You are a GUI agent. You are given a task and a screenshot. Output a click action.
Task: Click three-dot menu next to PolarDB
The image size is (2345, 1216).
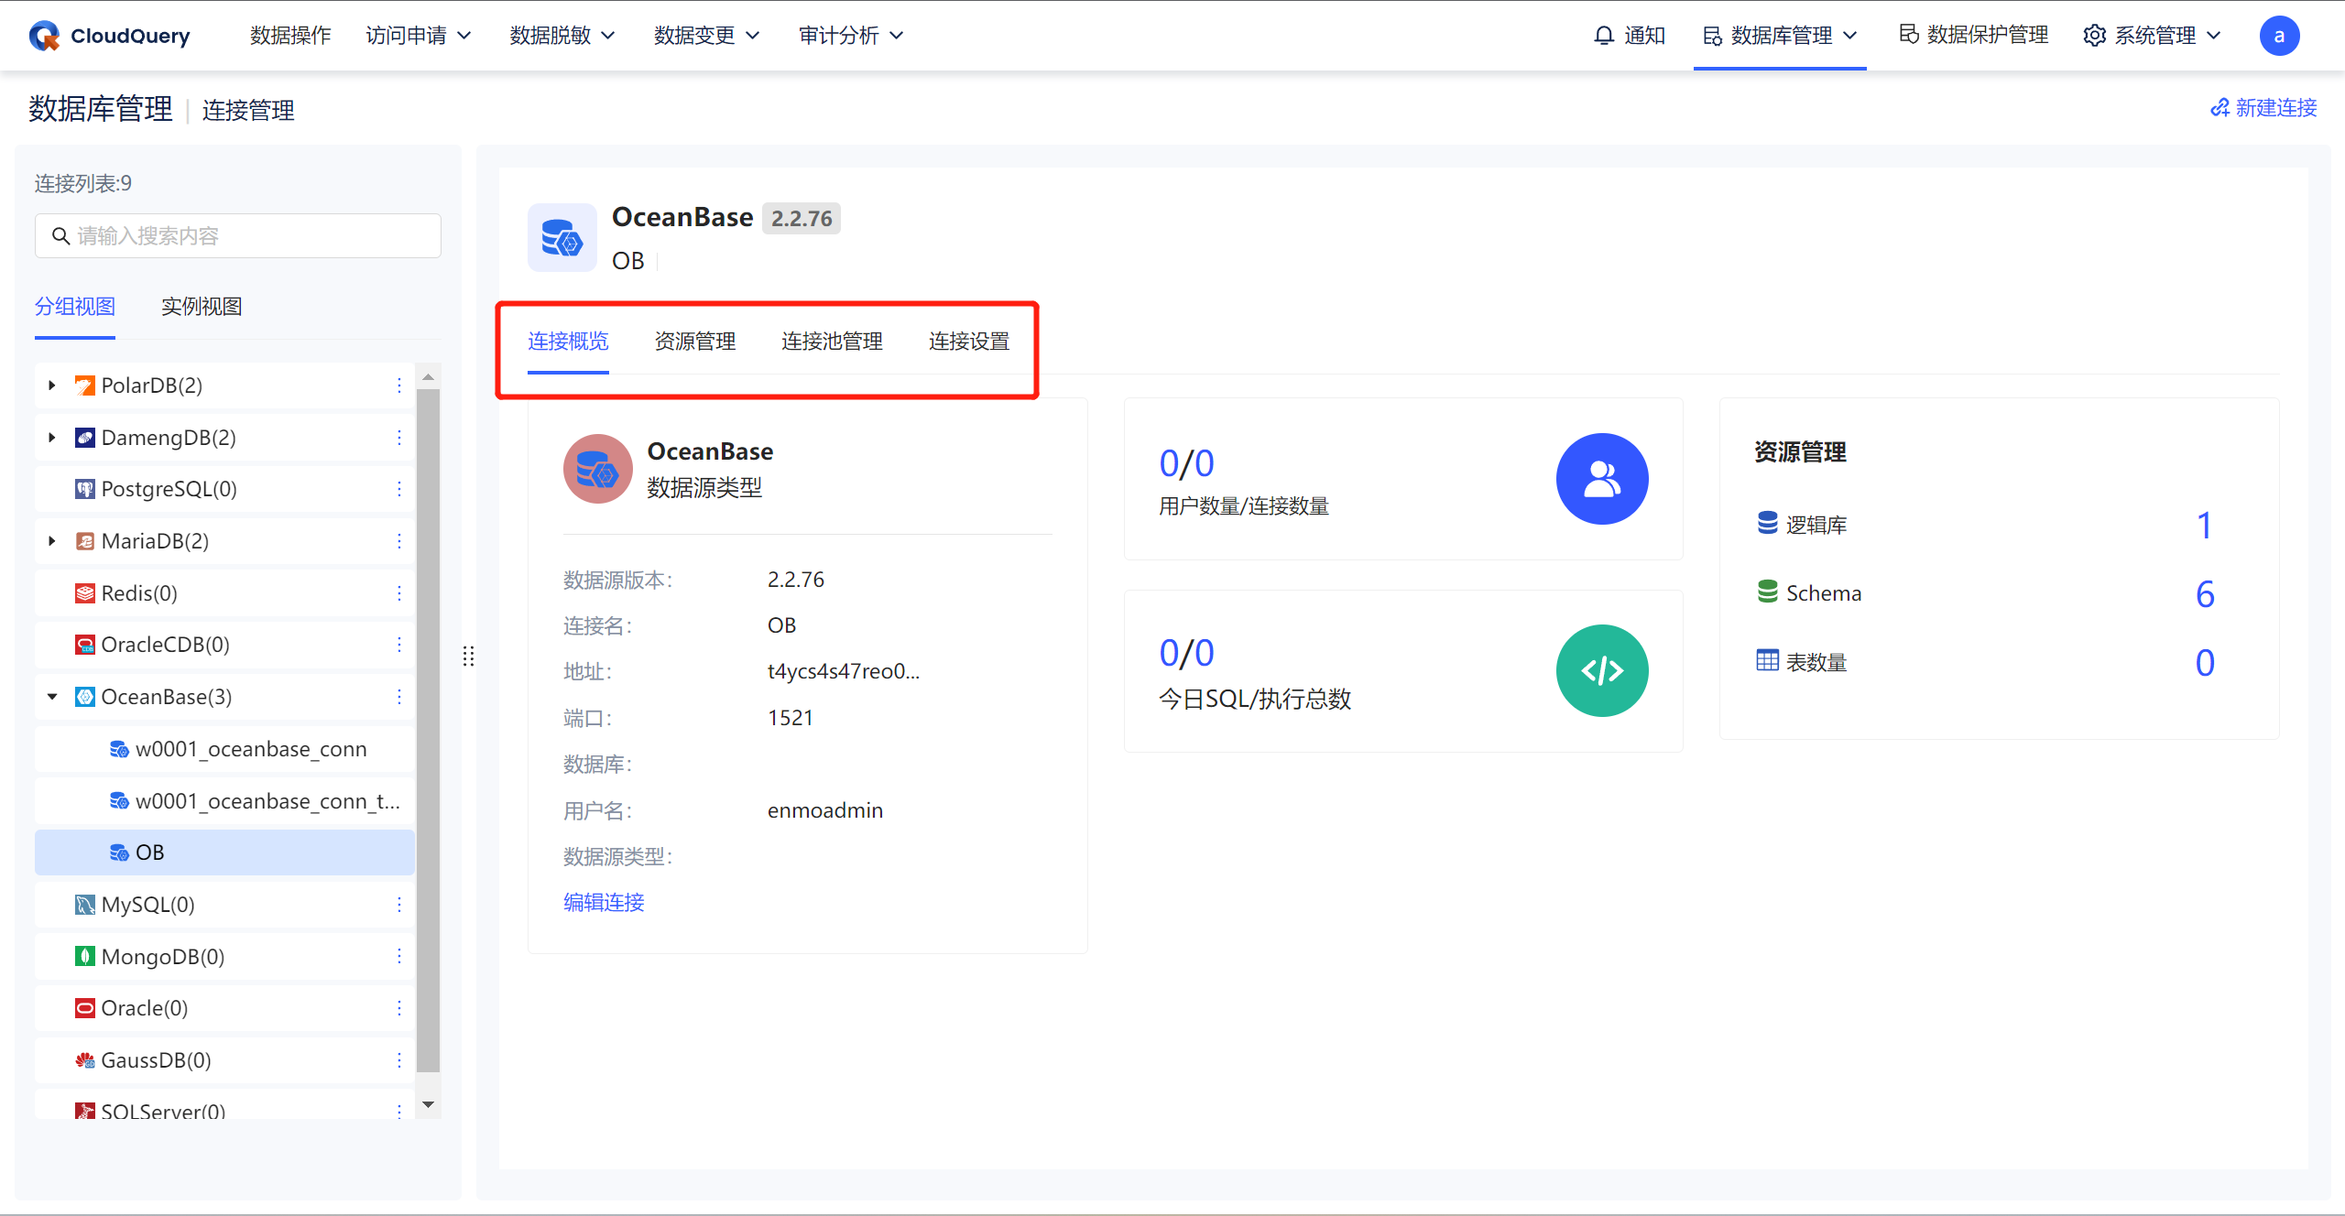click(399, 385)
